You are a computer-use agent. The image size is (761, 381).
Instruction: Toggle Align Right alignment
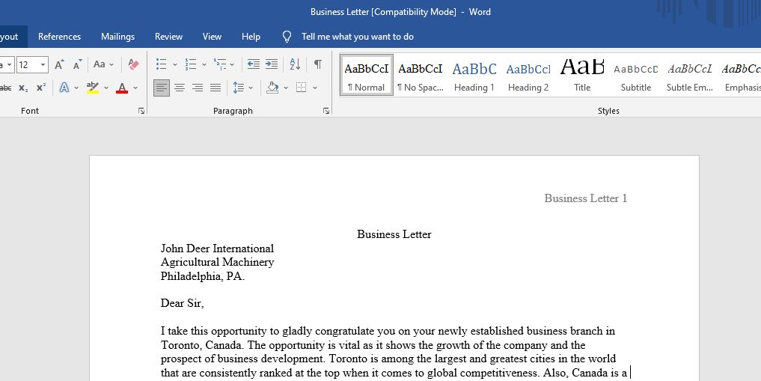point(198,88)
